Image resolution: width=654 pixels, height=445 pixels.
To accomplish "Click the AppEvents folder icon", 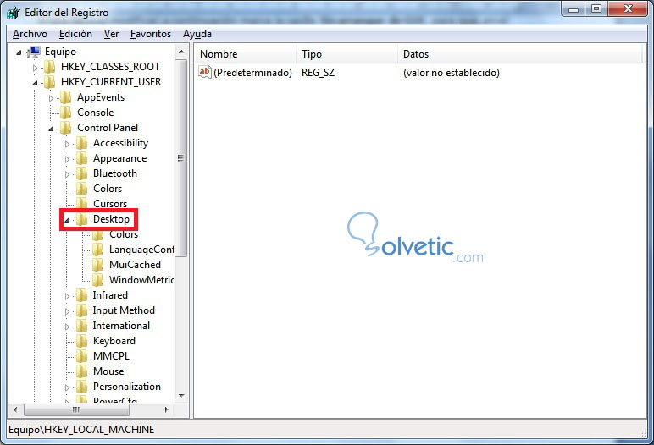I will tap(65, 97).
